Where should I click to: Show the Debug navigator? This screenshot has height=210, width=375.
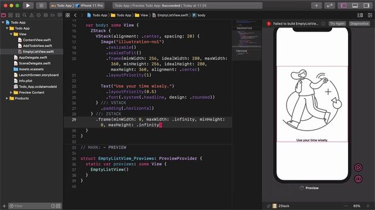[46, 15]
